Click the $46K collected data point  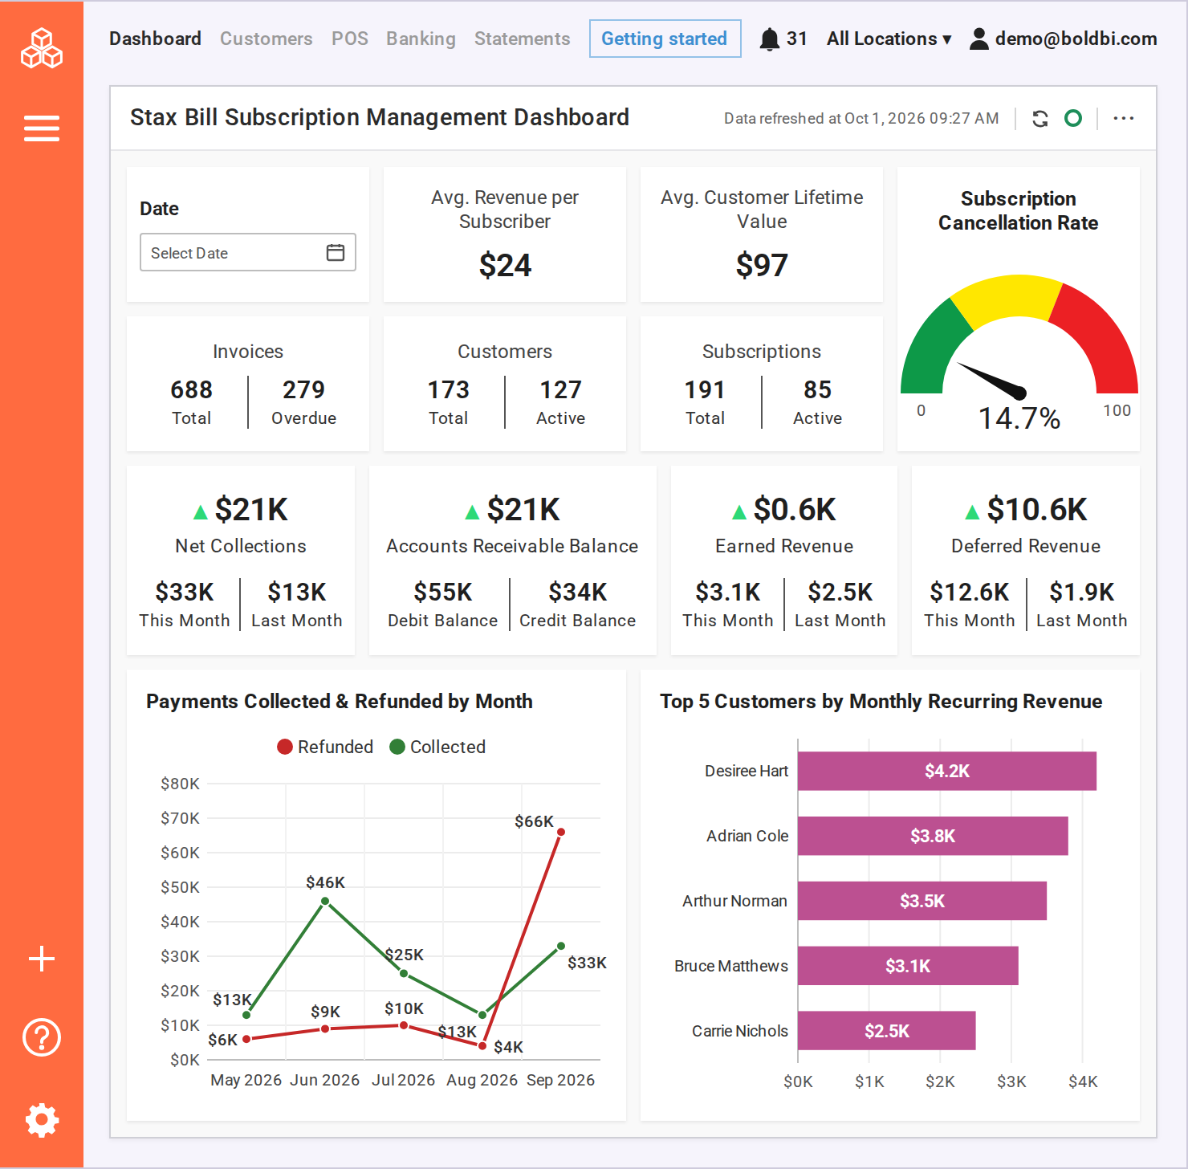click(325, 901)
